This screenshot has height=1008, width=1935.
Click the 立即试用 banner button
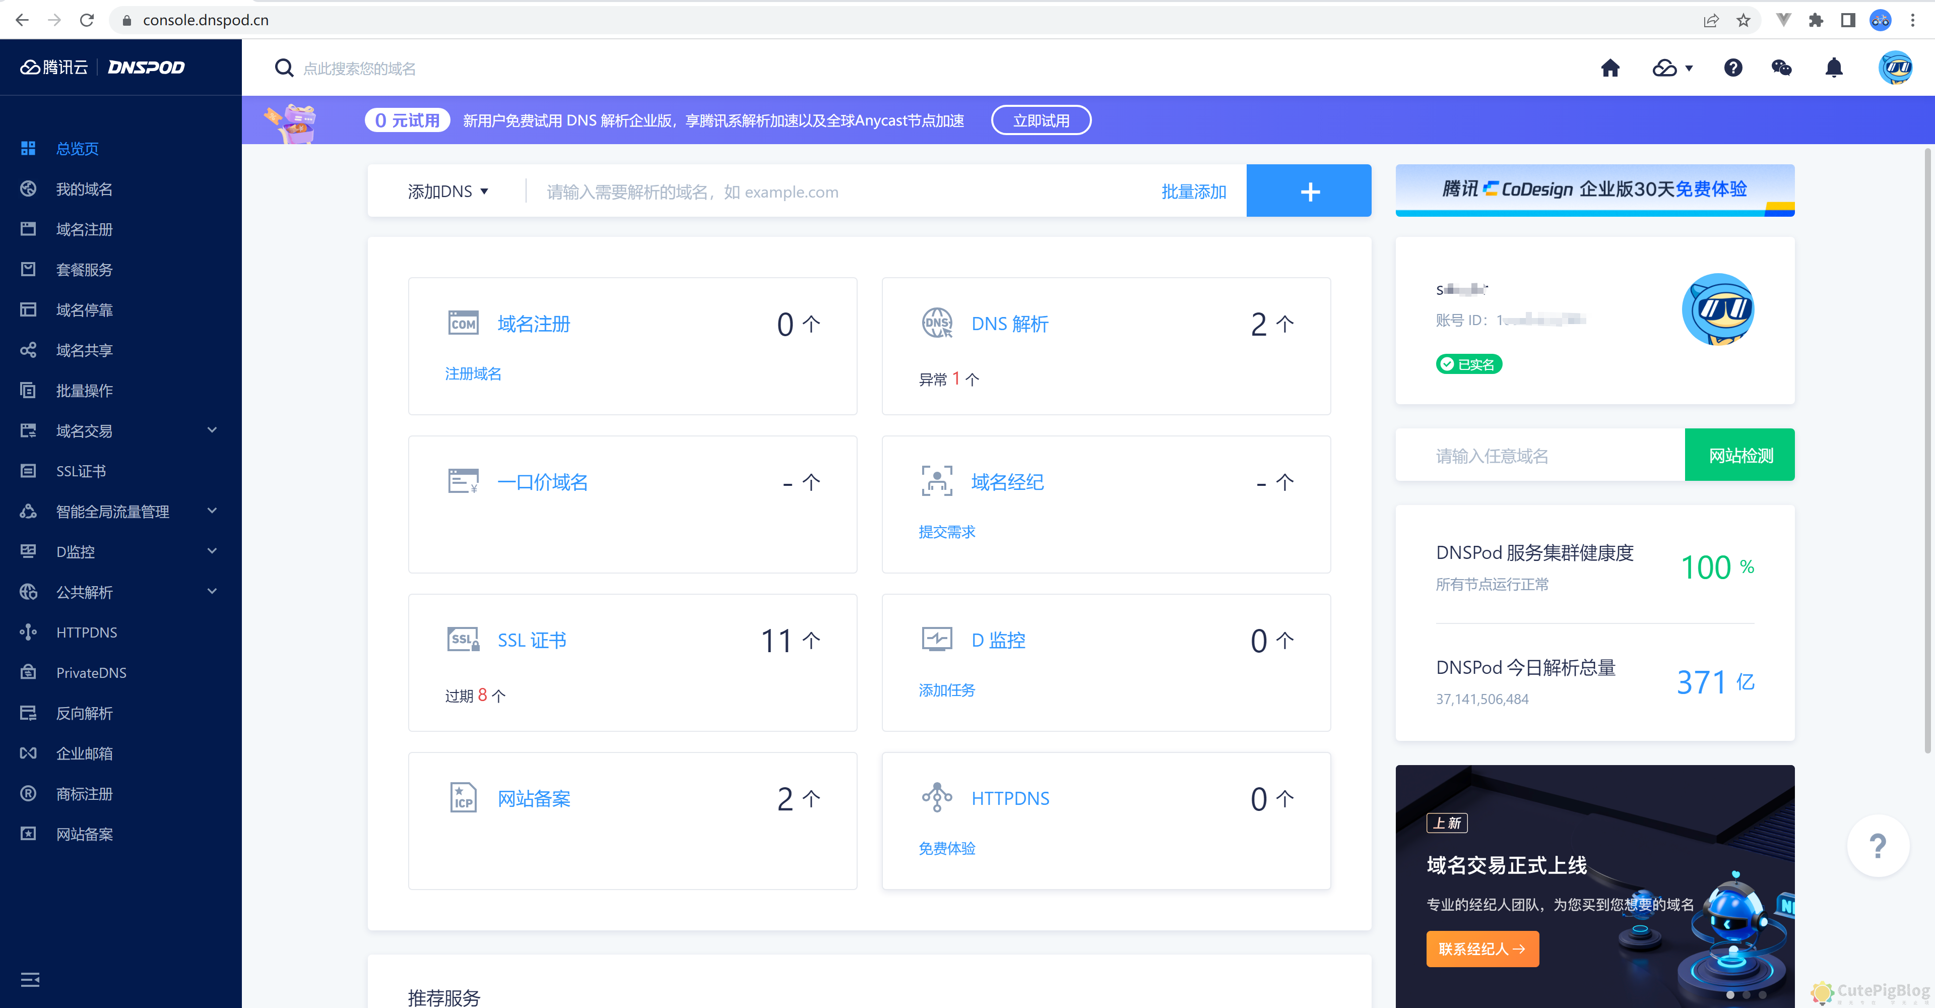[x=1041, y=119]
